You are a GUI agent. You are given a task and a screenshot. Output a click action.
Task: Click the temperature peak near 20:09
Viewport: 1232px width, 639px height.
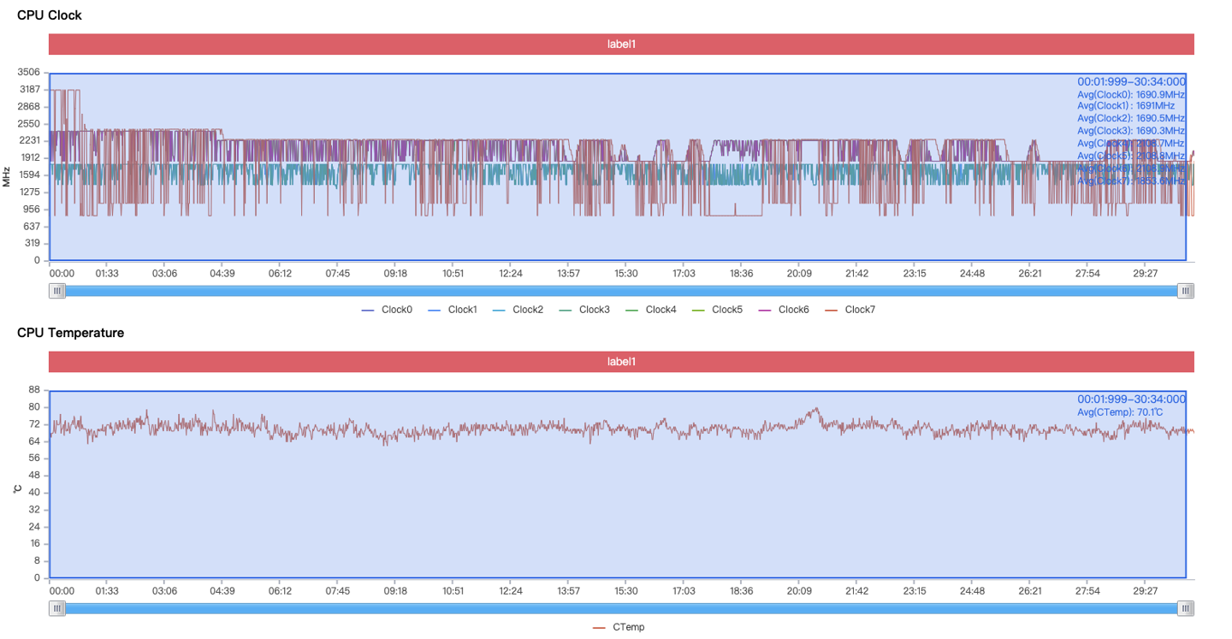pos(816,409)
